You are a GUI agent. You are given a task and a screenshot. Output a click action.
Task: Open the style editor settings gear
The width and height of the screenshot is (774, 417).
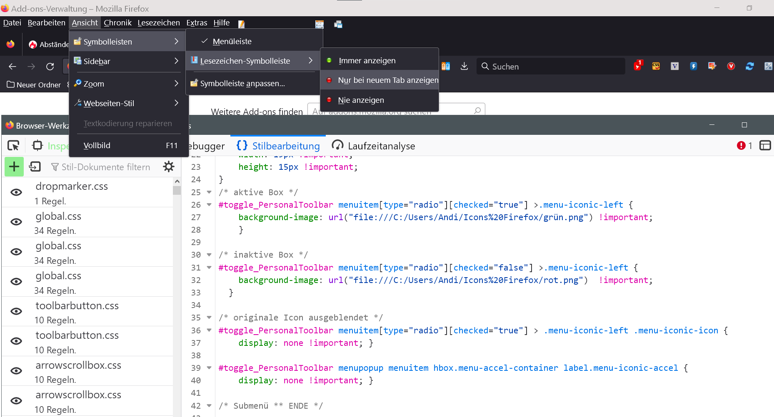[169, 167]
